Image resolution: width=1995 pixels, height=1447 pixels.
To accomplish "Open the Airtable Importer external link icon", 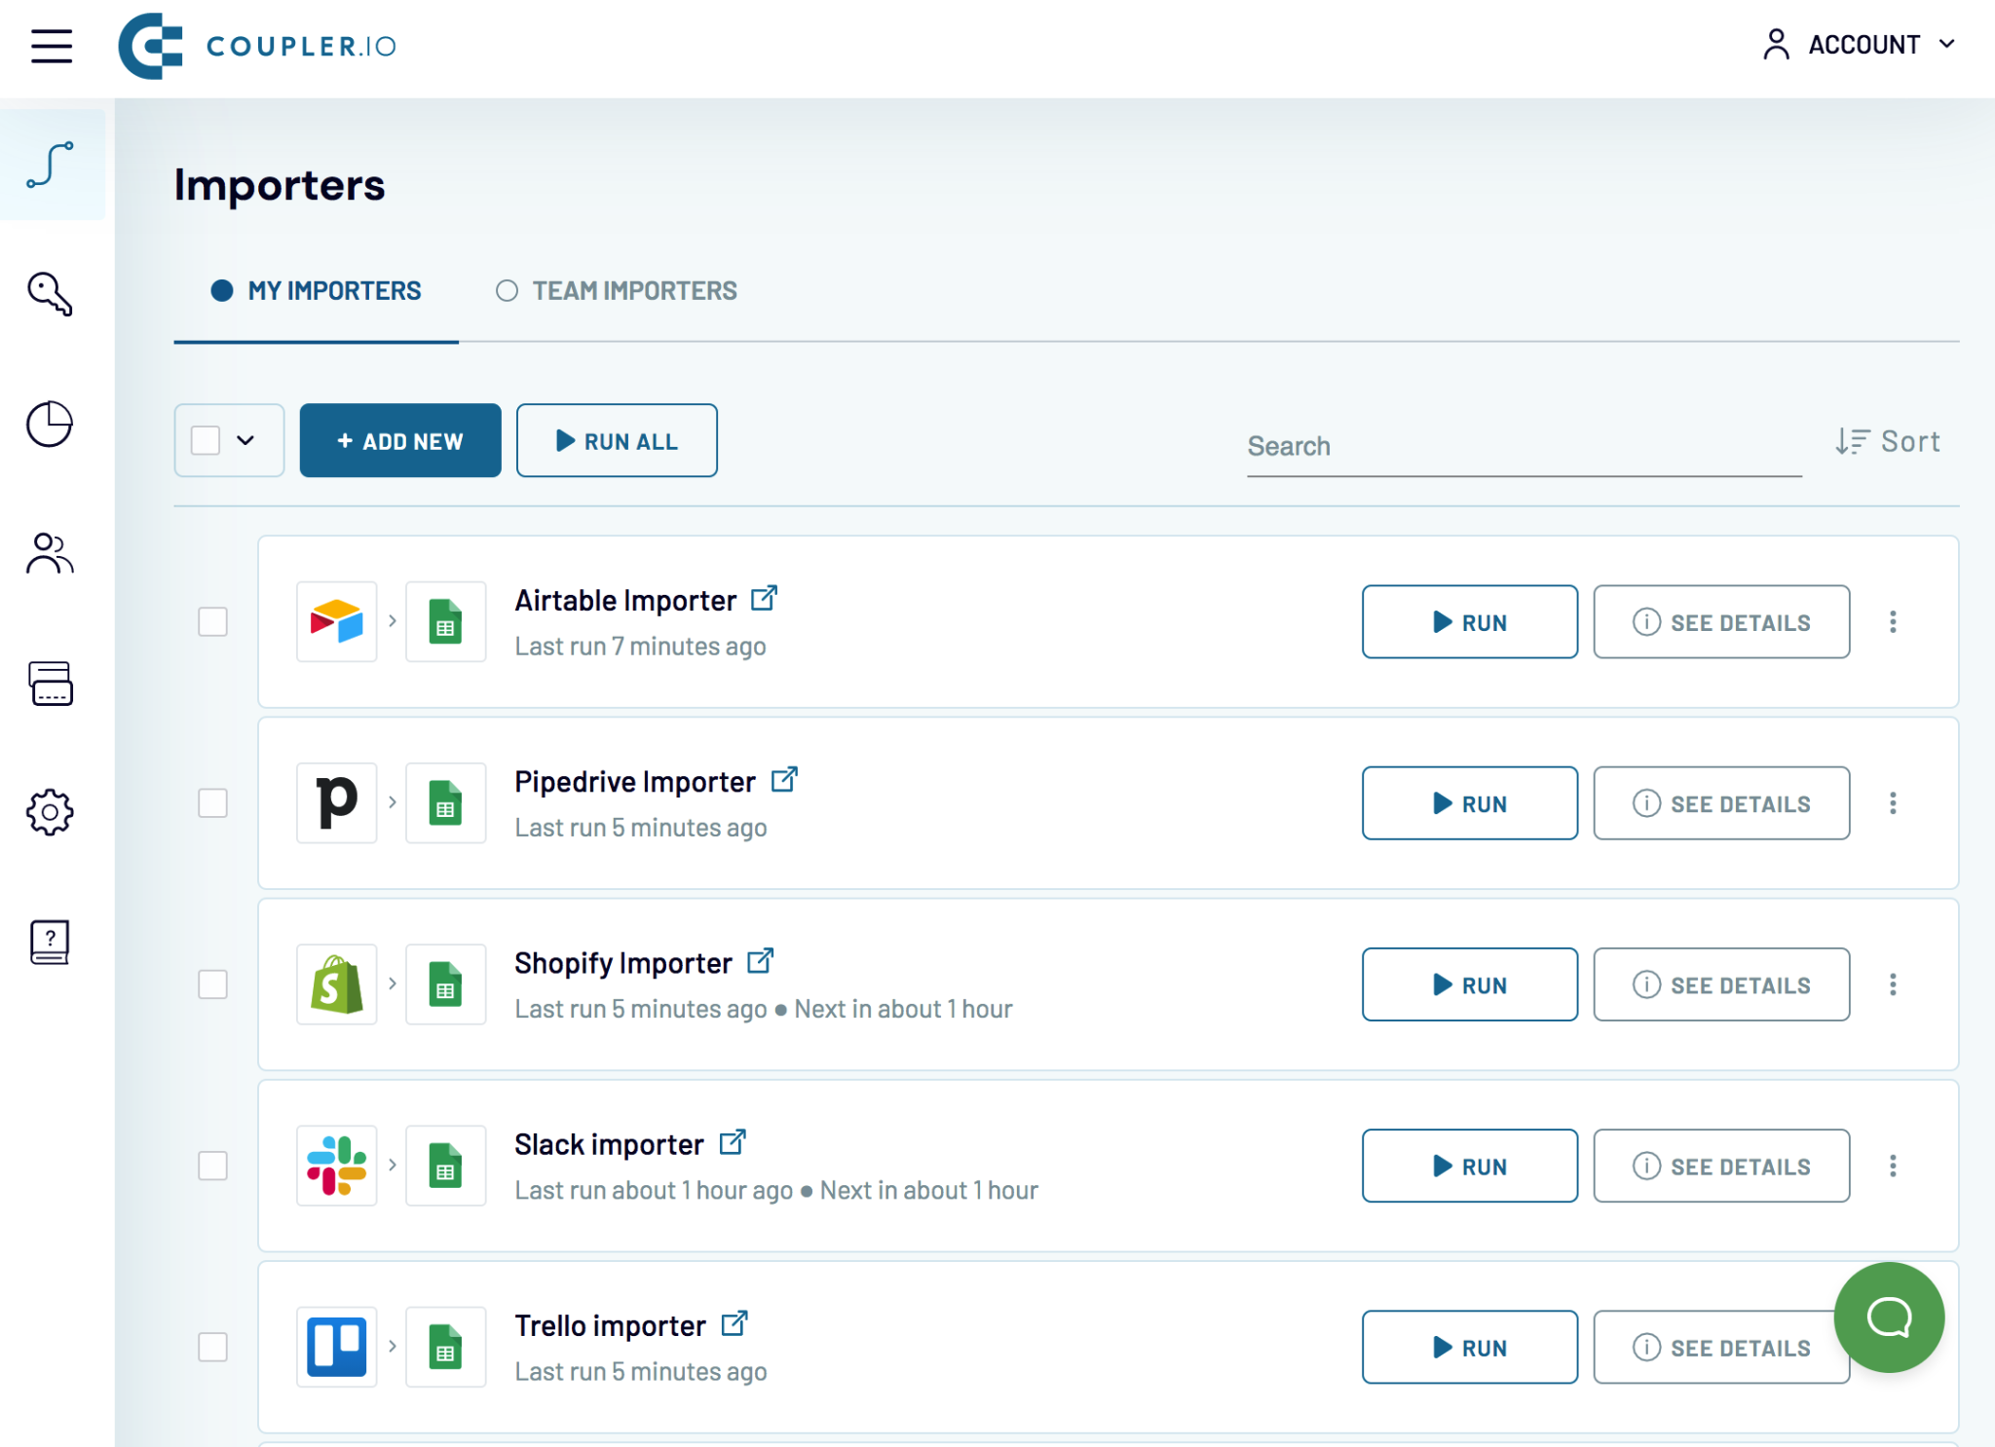I will [x=765, y=597].
